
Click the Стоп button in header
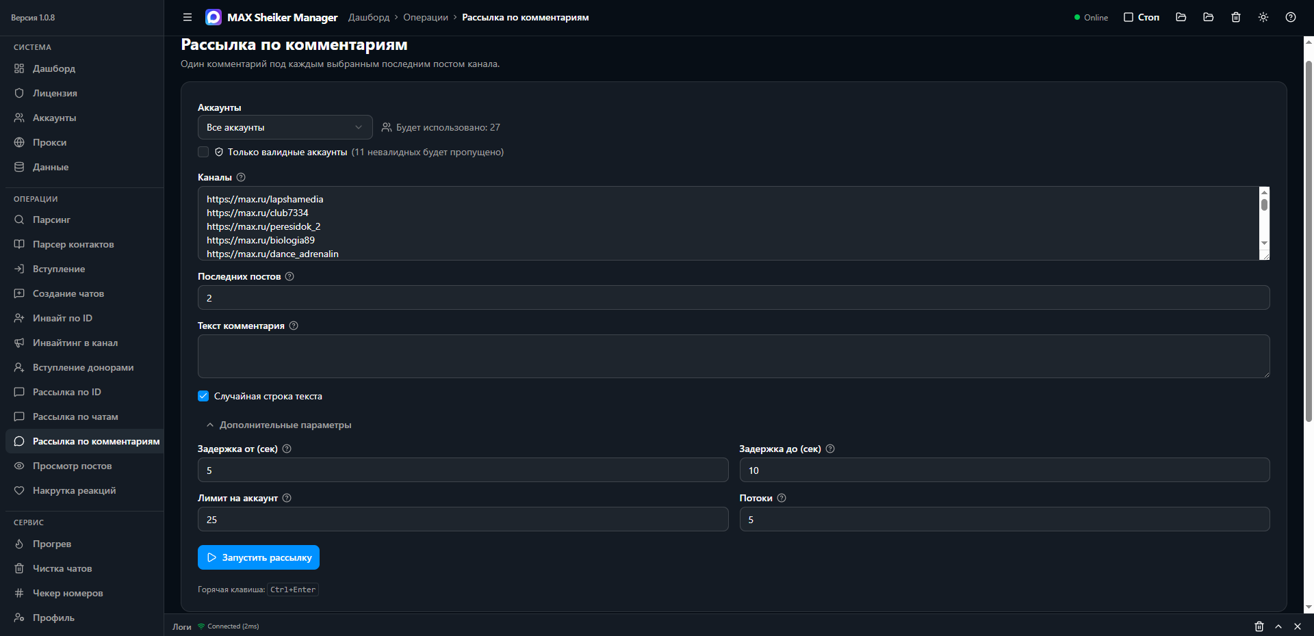[1142, 17]
